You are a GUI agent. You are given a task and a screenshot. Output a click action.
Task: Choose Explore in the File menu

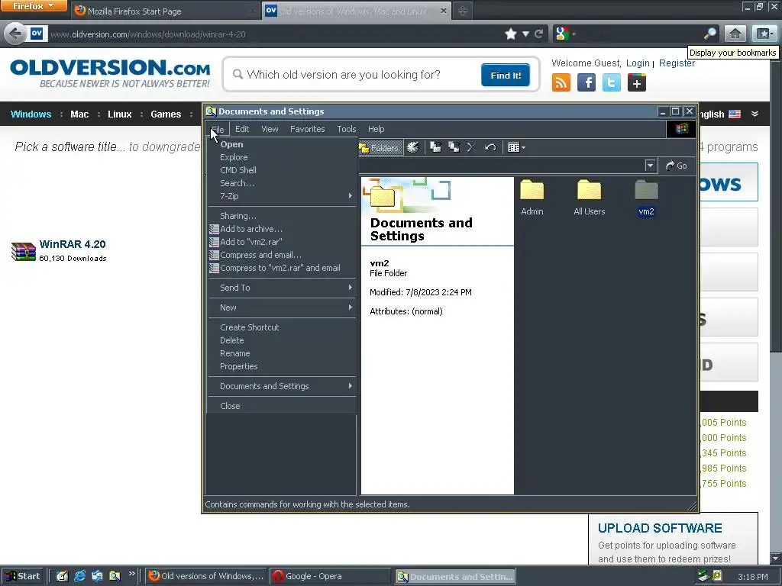[282, 157]
